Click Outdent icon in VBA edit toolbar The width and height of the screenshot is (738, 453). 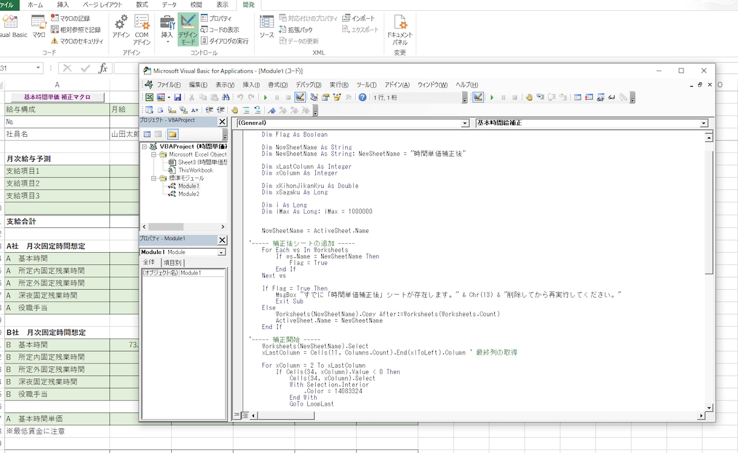[220, 110]
